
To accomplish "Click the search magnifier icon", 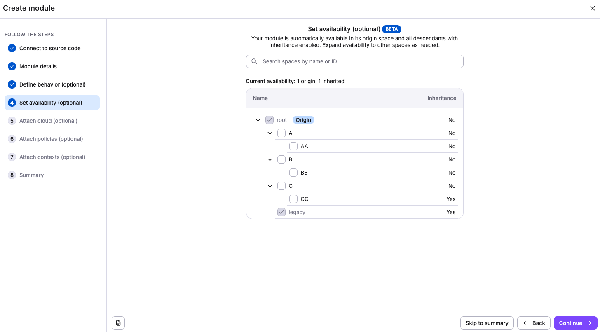I will pyautogui.click(x=254, y=61).
